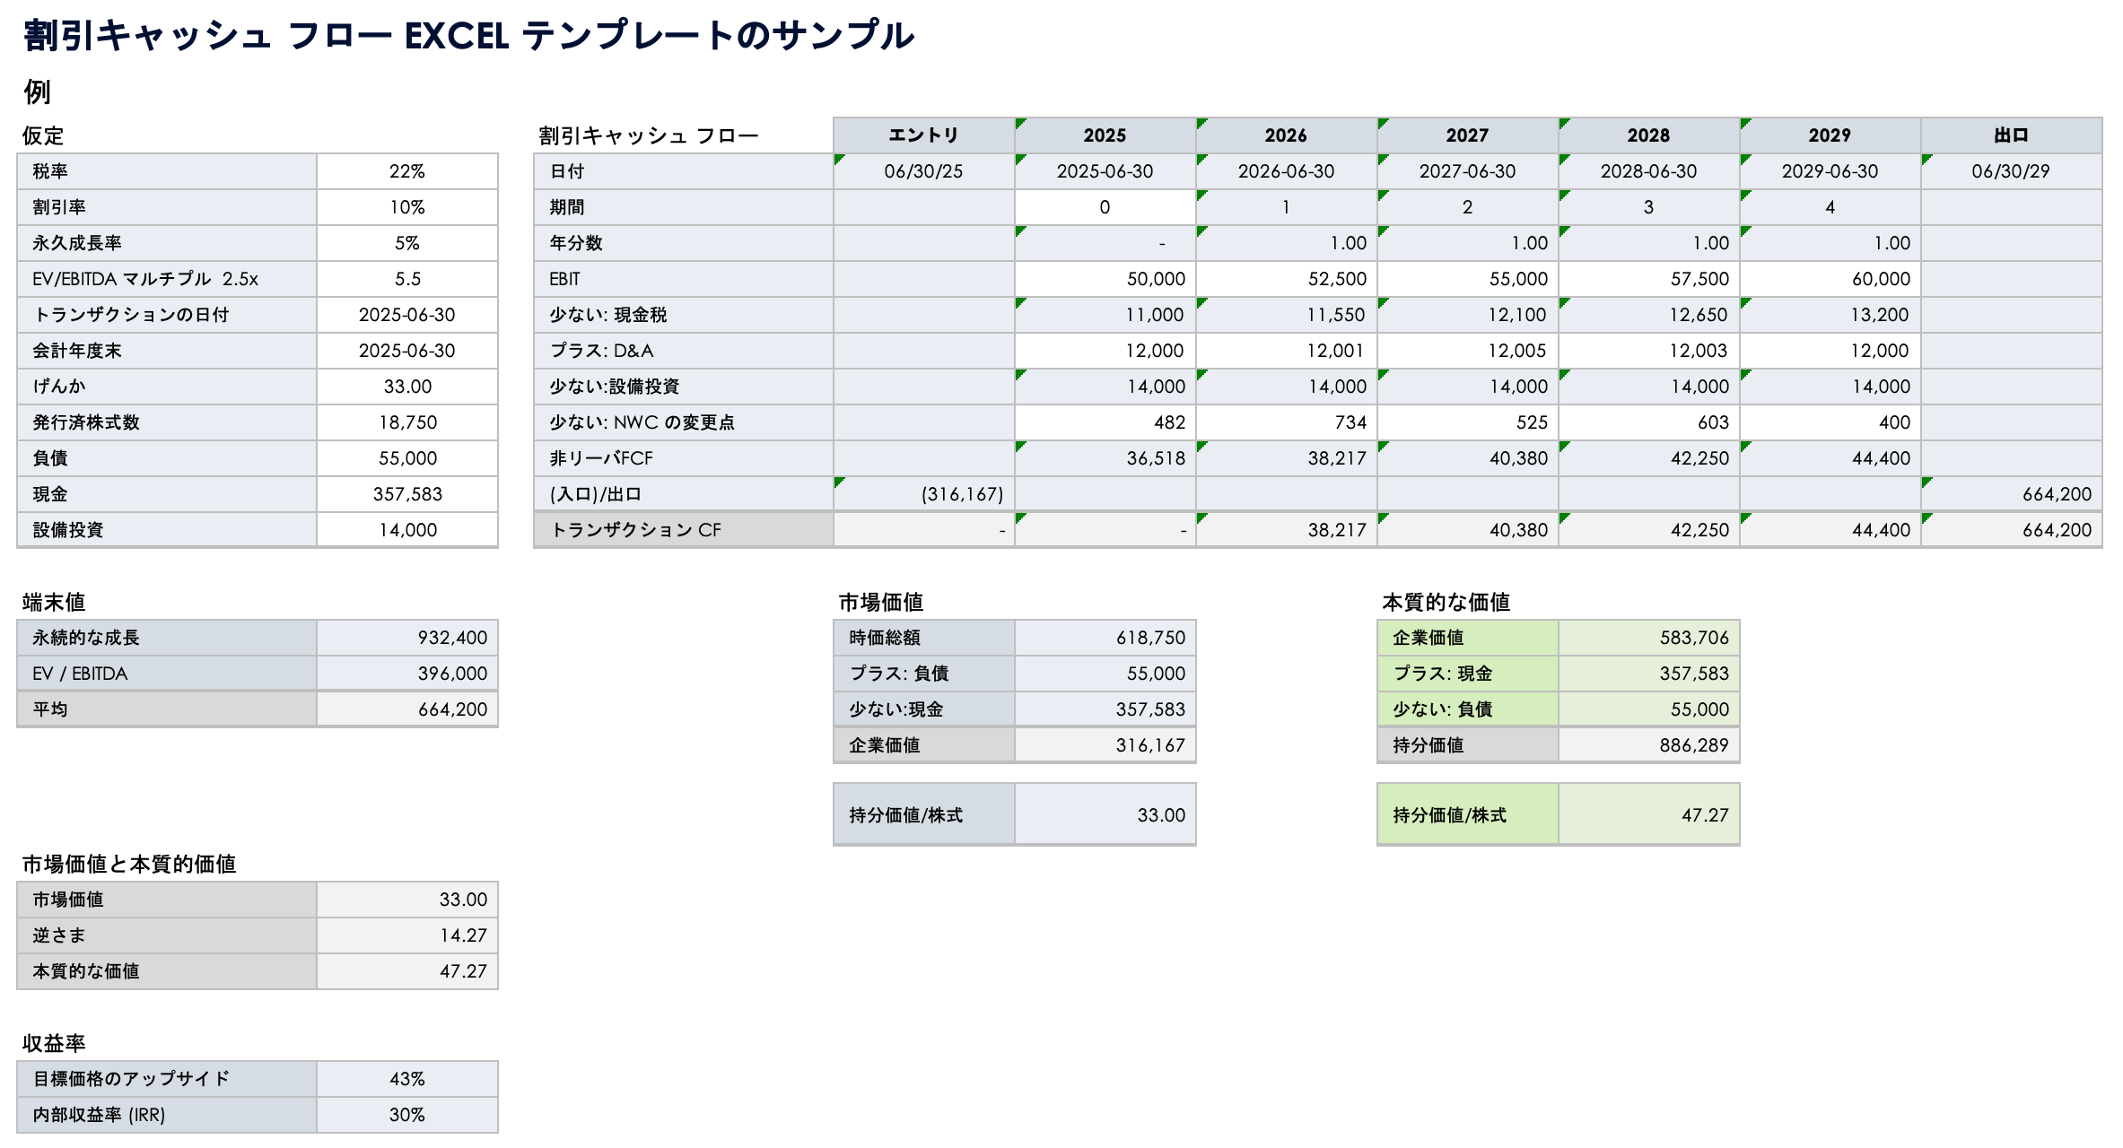This screenshot has height=1148, width=2123.
Task: Click the 会計年度末 label cell
Action: click(167, 351)
